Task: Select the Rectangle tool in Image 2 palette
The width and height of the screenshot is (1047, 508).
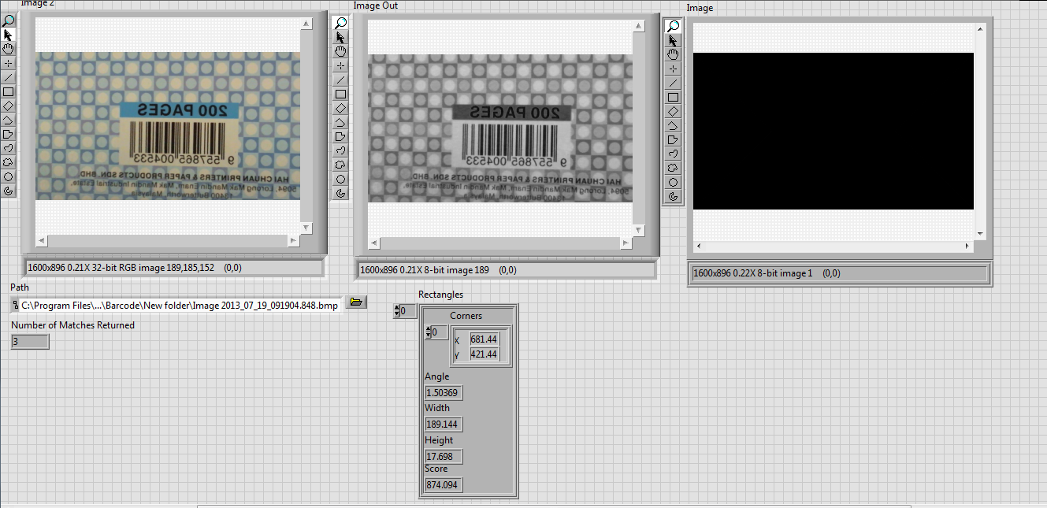Action: (9, 91)
